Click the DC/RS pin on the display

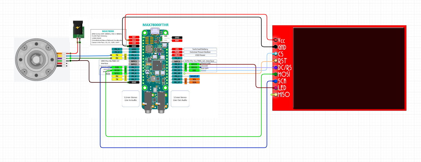pos(276,68)
